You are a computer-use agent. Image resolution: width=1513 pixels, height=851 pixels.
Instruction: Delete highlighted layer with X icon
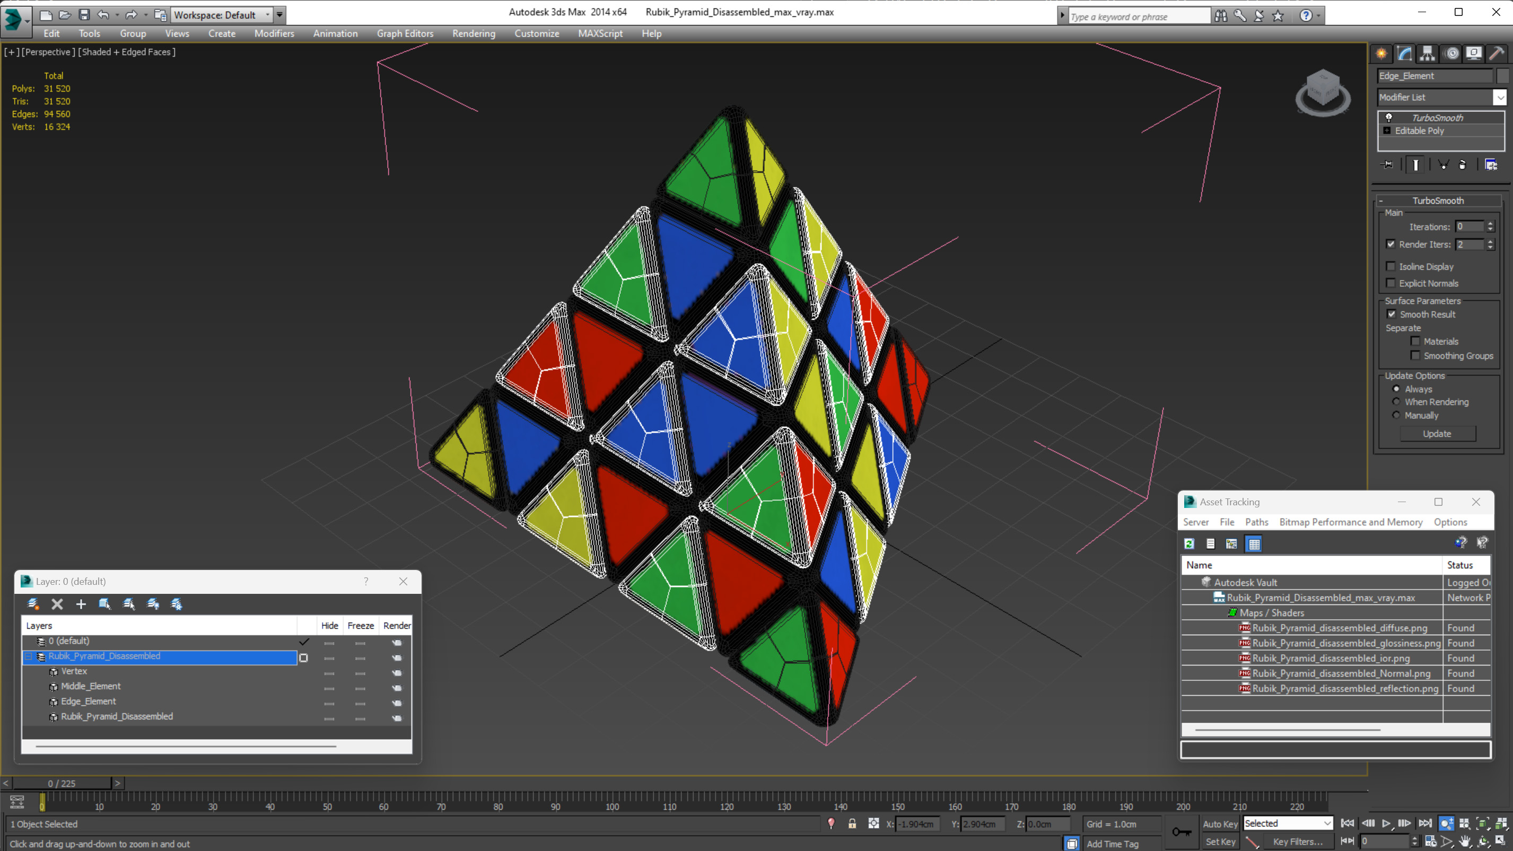[57, 604]
